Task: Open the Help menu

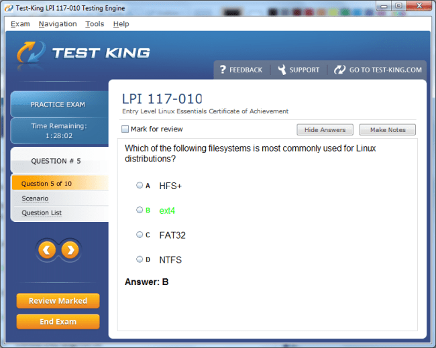Action: point(121,24)
